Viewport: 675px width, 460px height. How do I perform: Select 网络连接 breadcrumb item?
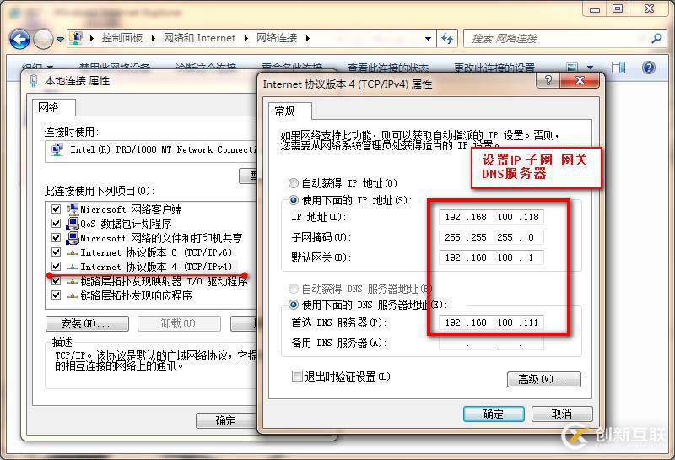(277, 38)
